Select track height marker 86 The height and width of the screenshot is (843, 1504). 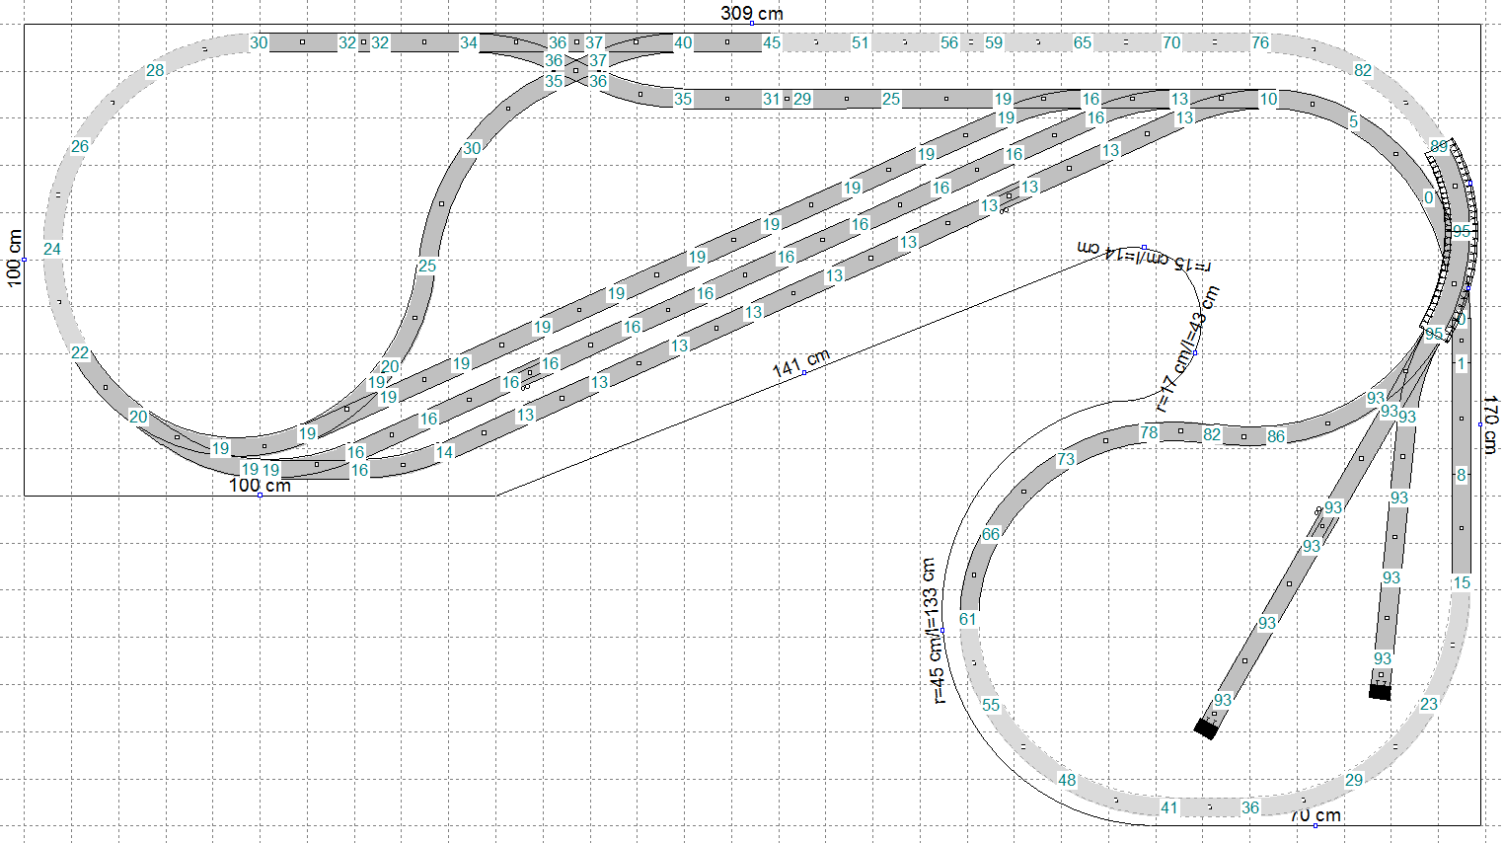click(1276, 435)
